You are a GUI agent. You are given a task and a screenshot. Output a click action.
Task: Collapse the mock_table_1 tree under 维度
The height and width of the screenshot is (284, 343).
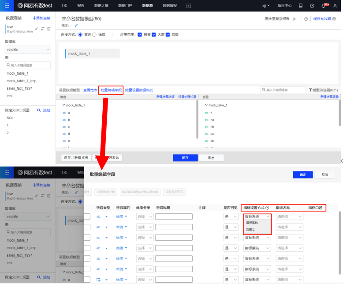[x=64, y=105]
